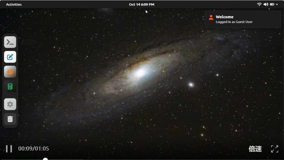Toggle fullscreen mode for the video
The width and height of the screenshot is (284, 160).
pyautogui.click(x=274, y=149)
